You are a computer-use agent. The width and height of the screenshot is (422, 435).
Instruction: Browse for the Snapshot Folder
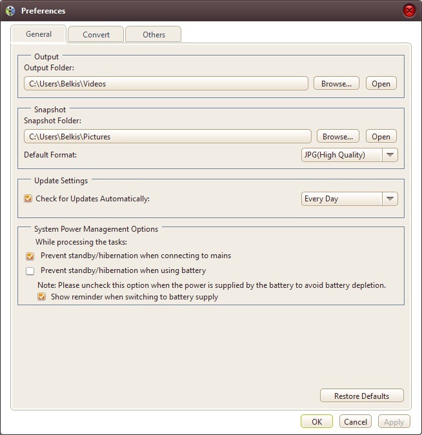tap(337, 136)
